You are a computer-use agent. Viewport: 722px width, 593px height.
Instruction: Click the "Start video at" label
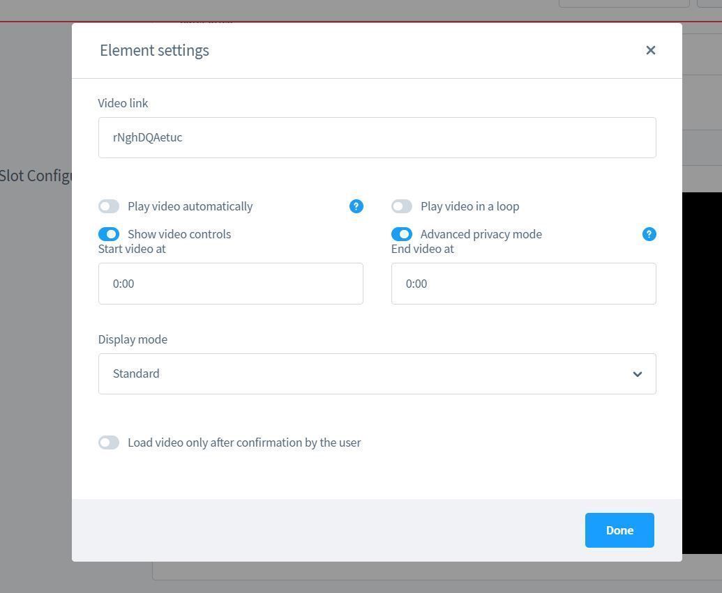click(132, 249)
